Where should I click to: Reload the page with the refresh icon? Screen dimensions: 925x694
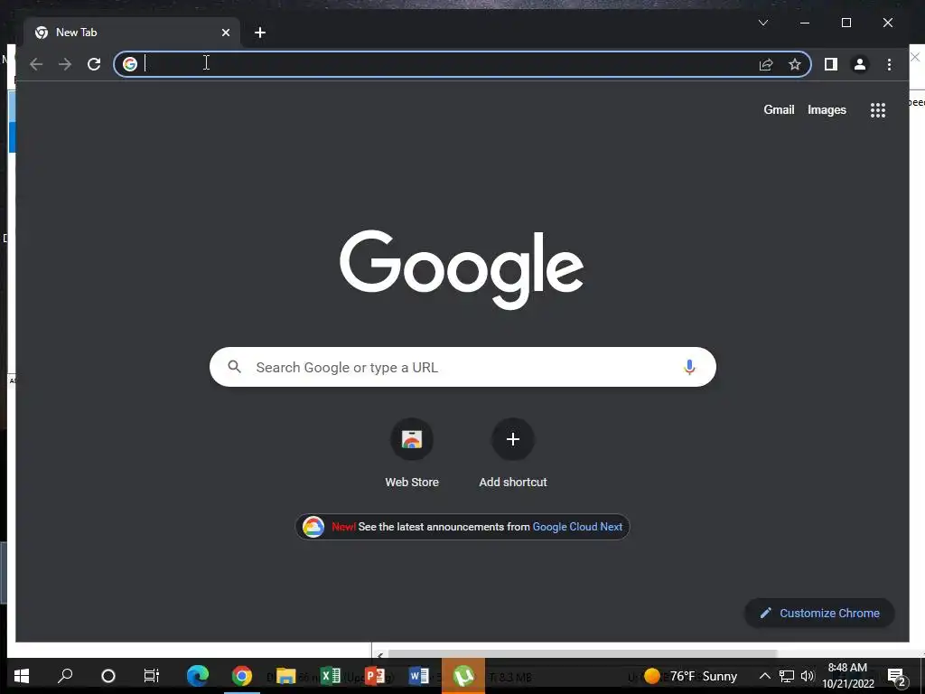coord(94,64)
